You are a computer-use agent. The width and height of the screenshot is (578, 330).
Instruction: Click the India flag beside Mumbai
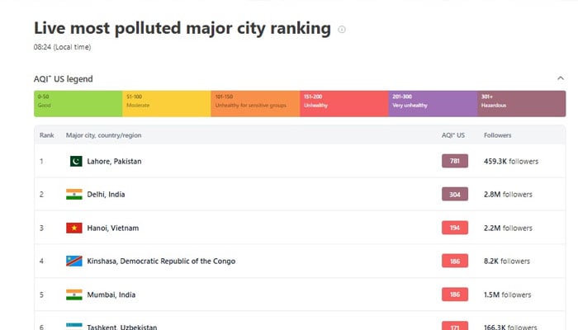[74, 295]
